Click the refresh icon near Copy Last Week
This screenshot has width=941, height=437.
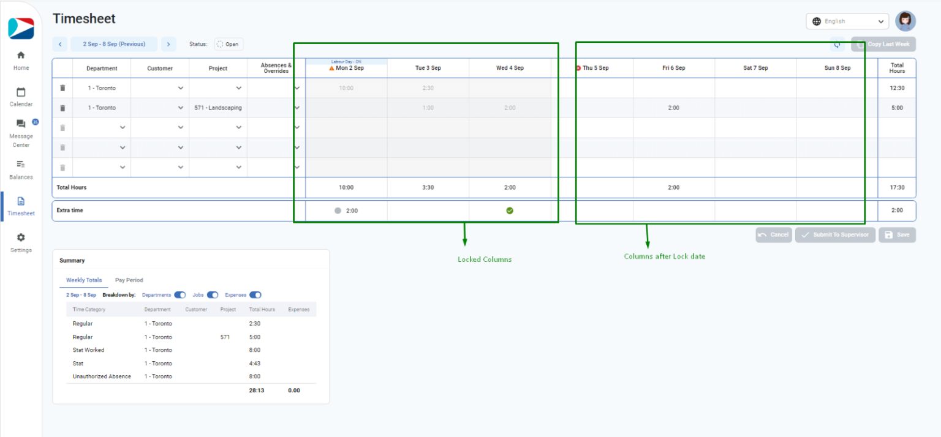[x=837, y=44]
